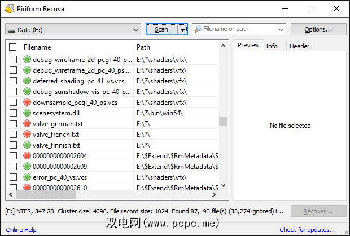Check the box for scenesystem.dll

point(13,113)
